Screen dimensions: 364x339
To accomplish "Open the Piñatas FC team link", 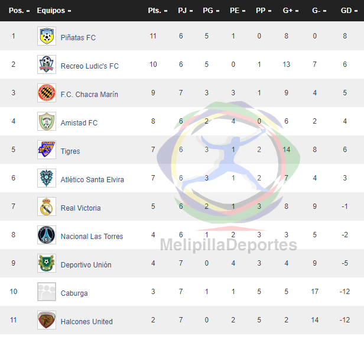I will [x=78, y=38].
